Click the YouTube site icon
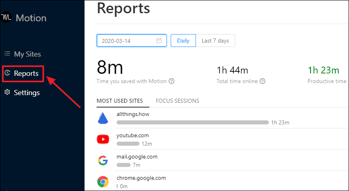Viewport: 349px width, 191px height. pos(103,140)
